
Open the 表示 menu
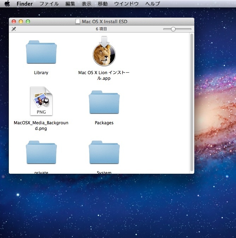pos(87,4)
